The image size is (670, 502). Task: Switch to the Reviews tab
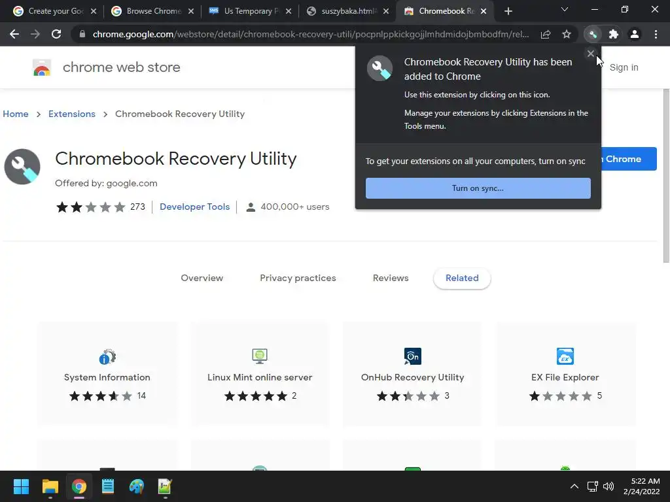point(391,278)
